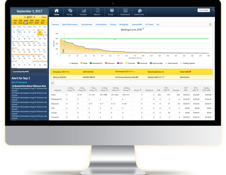Switch to the Block Reservations tab
Screen dimensions: 226x175
70,24
